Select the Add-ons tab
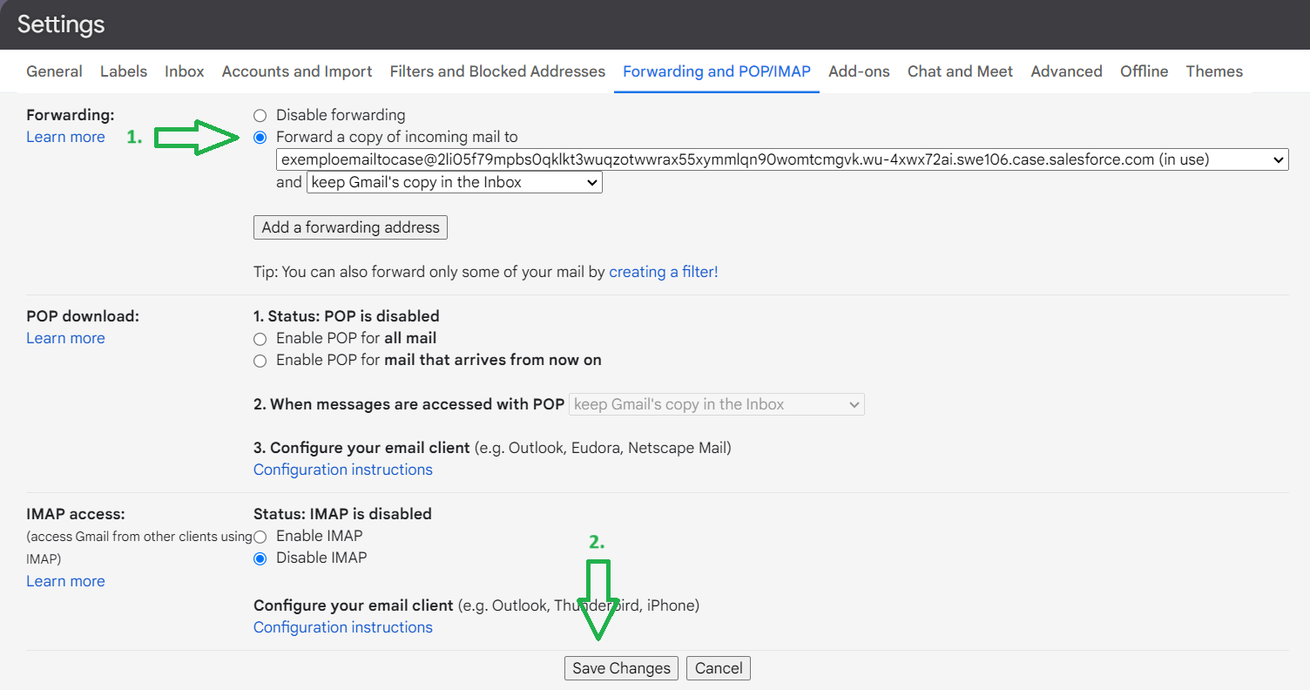The height and width of the screenshot is (690, 1310). point(859,71)
